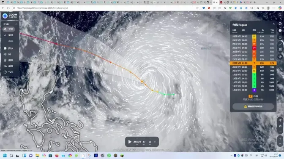The image size is (284, 159).
Task: Select the 卫星 satellite layer option
Action: click(9, 29)
